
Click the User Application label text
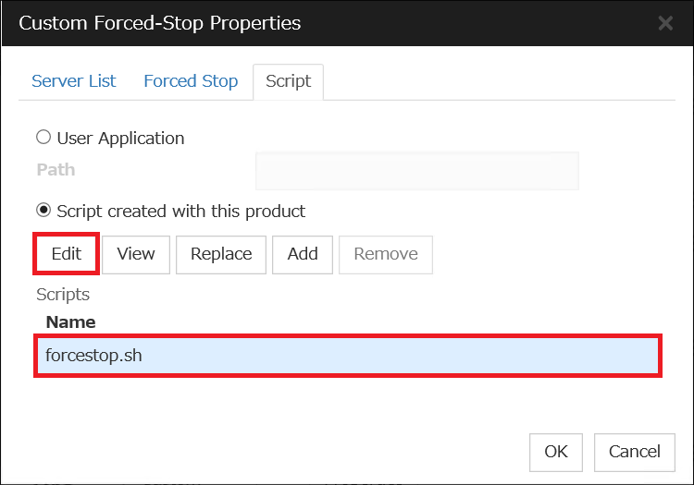coord(120,139)
